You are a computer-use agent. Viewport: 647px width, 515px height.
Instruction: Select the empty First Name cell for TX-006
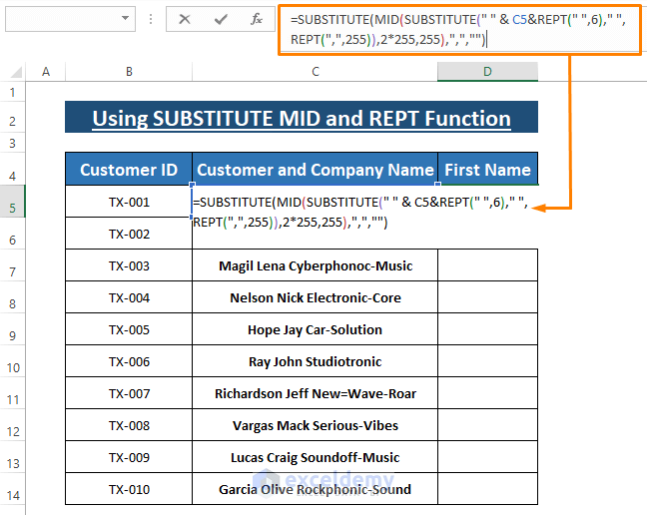click(487, 361)
